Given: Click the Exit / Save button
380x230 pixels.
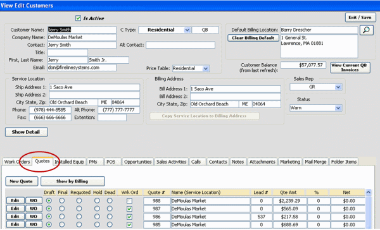Looking at the screenshot, I should click(x=360, y=18).
